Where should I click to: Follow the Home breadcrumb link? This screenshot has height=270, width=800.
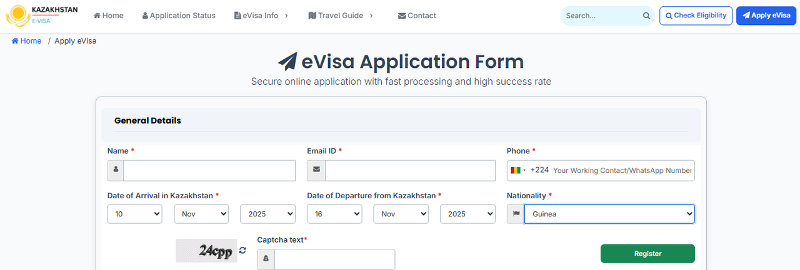(27, 41)
